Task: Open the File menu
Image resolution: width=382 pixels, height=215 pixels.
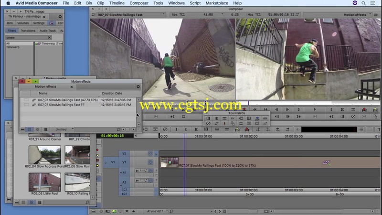Action: pos(66,3)
